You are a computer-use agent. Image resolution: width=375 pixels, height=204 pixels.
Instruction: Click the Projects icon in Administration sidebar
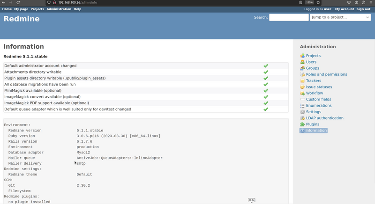coord(302,56)
